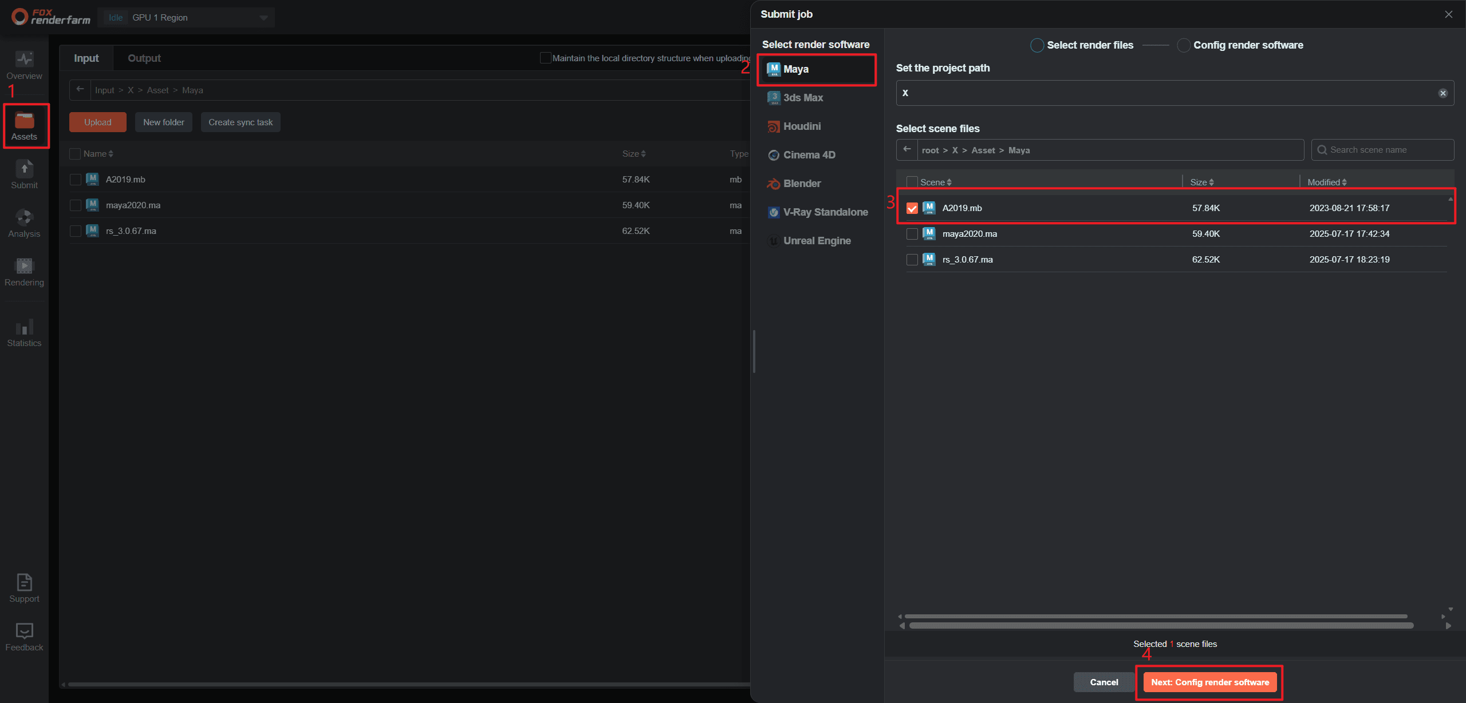Click the project path input field
The height and width of the screenshot is (703, 1466).
click(1175, 93)
